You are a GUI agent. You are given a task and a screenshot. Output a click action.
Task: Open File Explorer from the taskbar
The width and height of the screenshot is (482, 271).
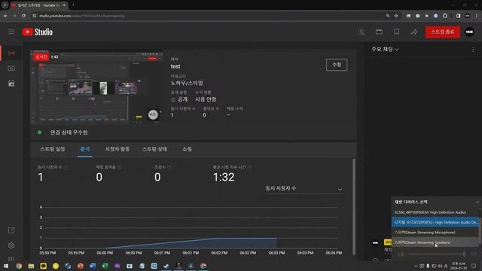[x=31, y=266]
